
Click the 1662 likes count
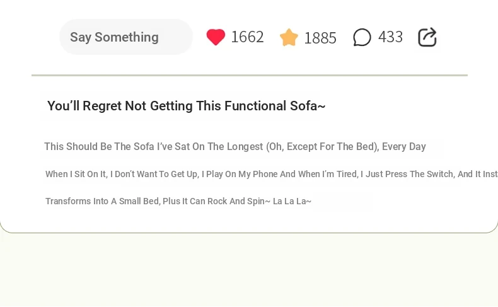(x=247, y=37)
